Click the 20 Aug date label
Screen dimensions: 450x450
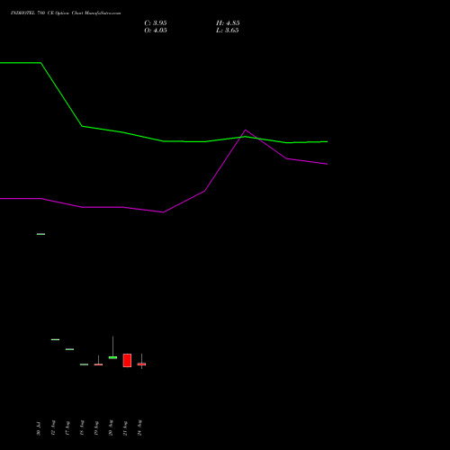point(111,427)
